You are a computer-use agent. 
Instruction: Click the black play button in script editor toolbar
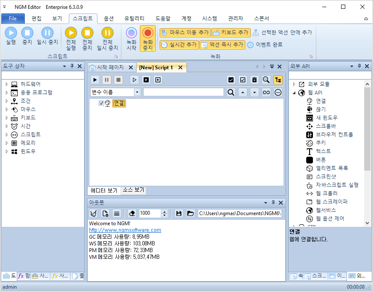[x=95, y=80]
